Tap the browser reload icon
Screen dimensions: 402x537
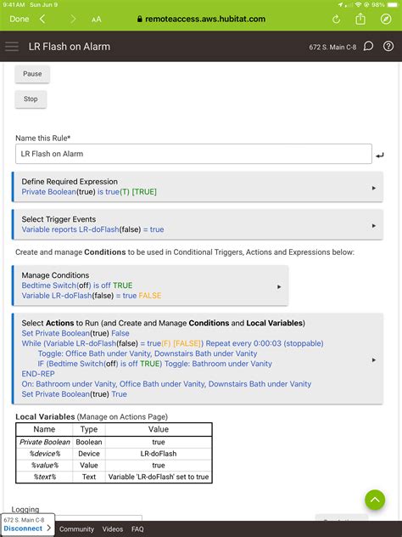tap(336, 20)
